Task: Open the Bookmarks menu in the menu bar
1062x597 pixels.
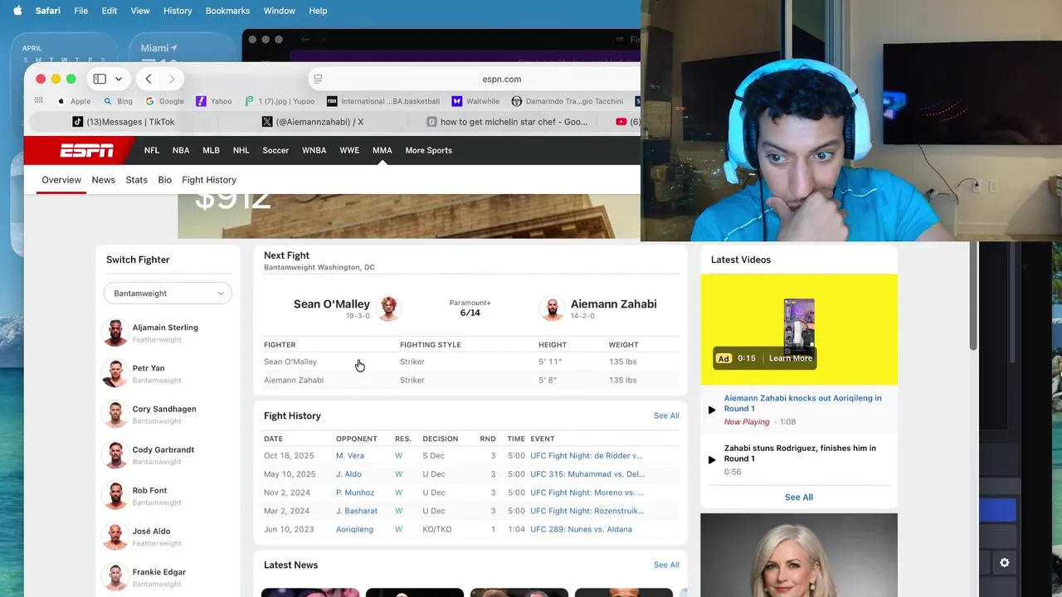Action: (x=227, y=11)
